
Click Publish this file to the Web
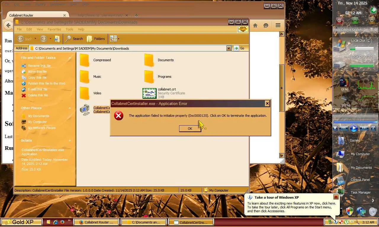point(47,83)
